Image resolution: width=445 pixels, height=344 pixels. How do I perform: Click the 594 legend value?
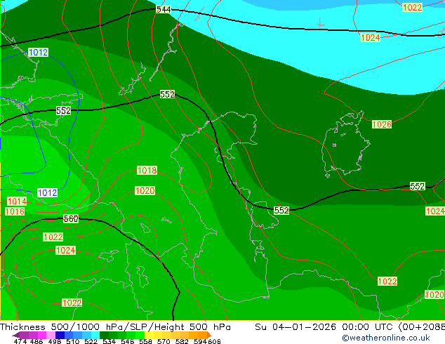200,341
